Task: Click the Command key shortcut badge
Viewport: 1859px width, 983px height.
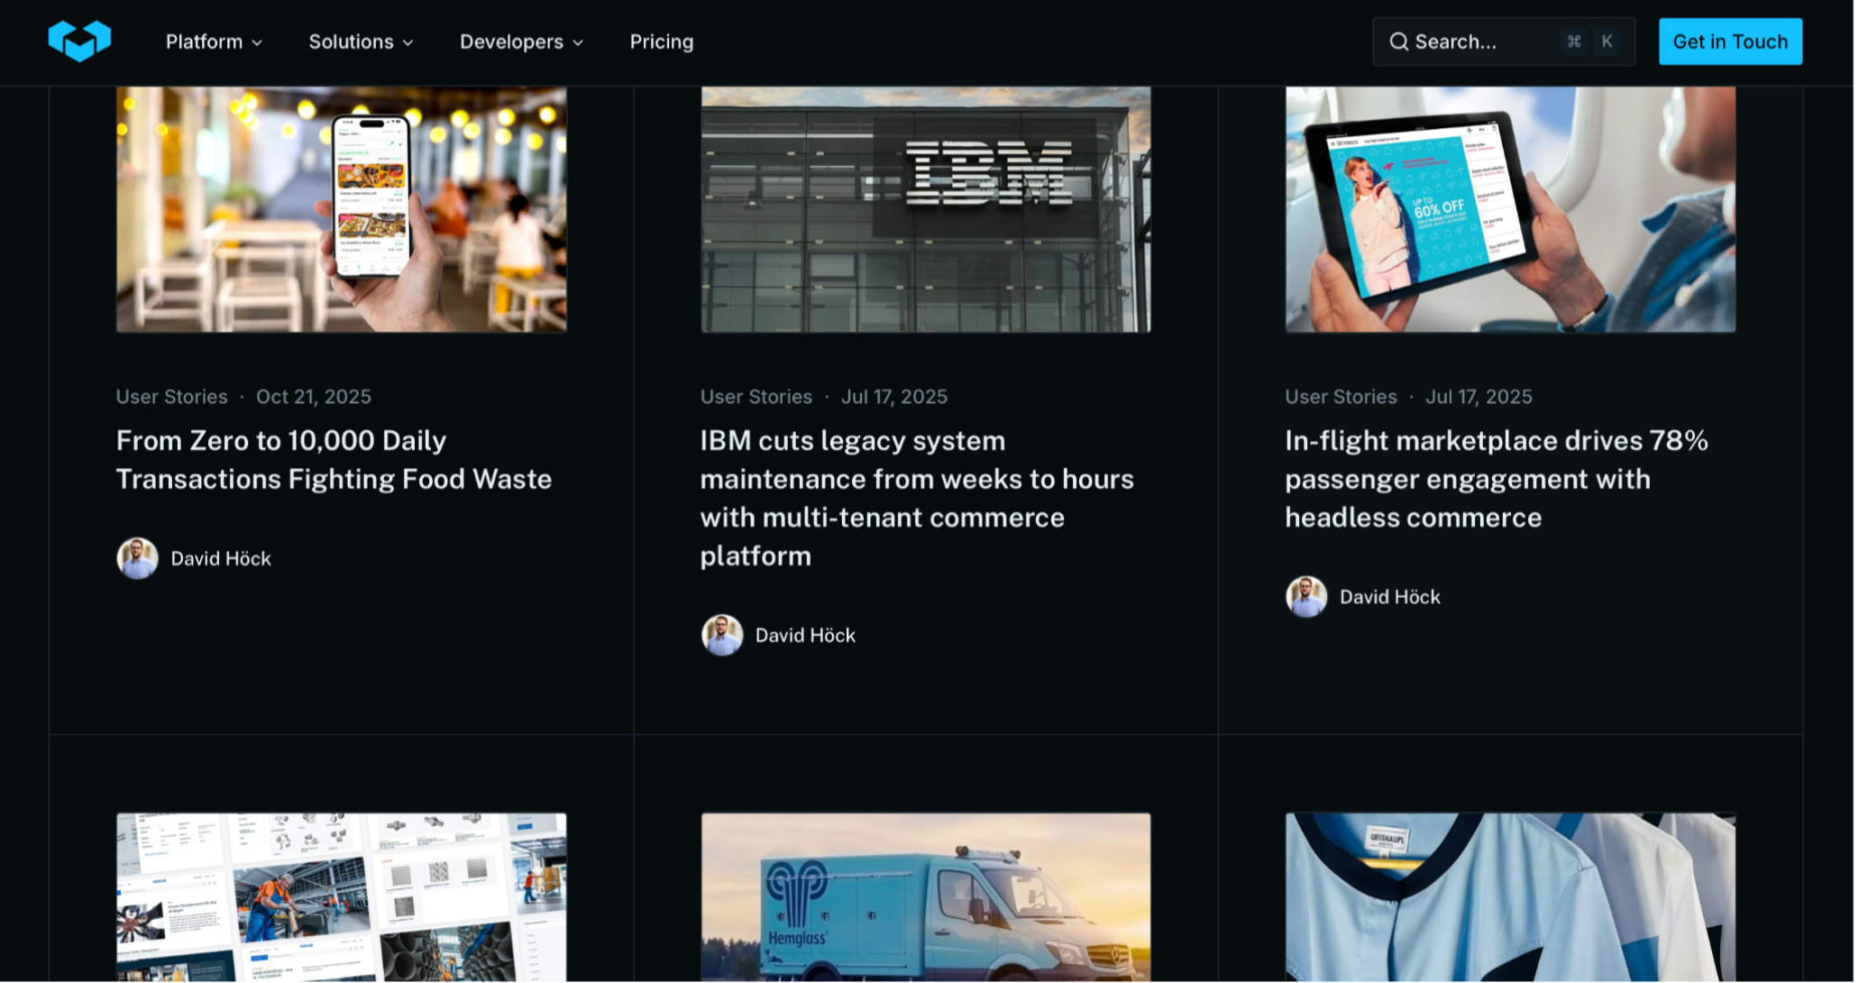Action: (x=1576, y=41)
